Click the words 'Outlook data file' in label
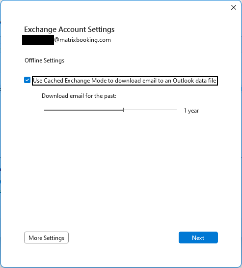Viewport: 242px width, 268px height. pyautogui.click(x=194, y=81)
